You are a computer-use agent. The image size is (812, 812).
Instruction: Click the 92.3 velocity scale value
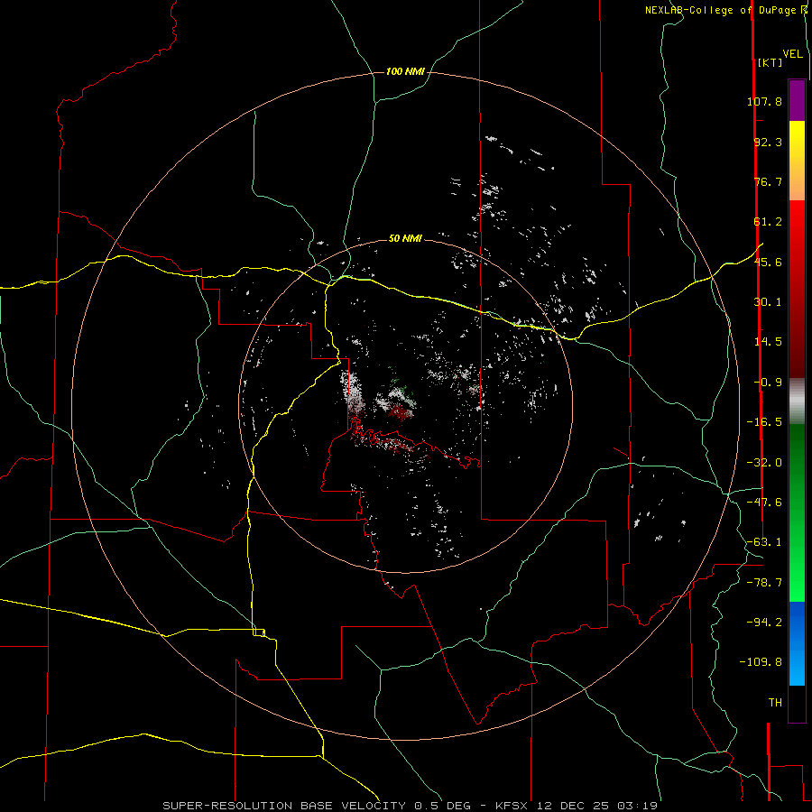click(x=768, y=142)
